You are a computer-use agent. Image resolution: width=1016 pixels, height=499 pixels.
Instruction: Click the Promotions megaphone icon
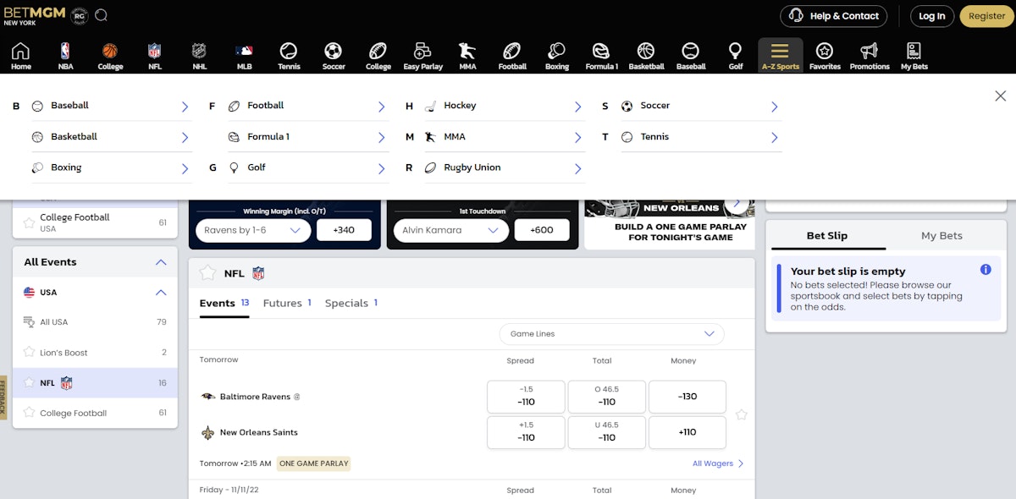[870, 56]
